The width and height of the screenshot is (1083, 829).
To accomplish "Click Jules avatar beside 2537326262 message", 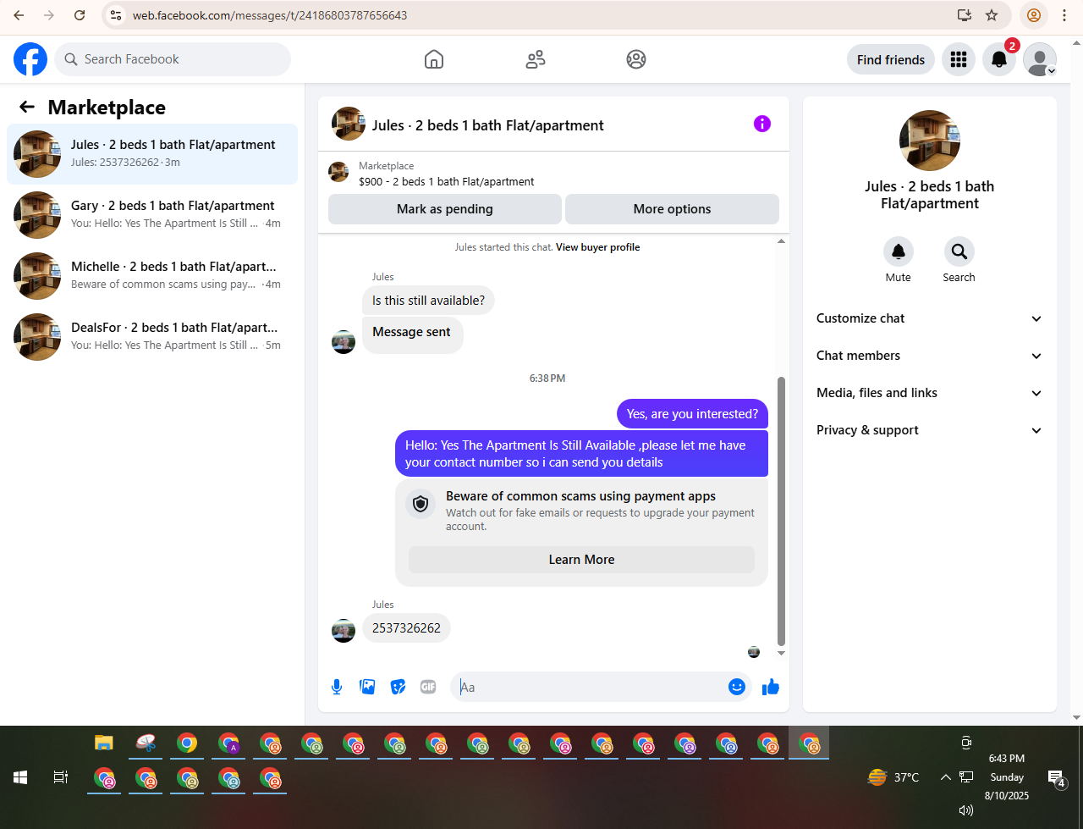I will click(x=344, y=631).
